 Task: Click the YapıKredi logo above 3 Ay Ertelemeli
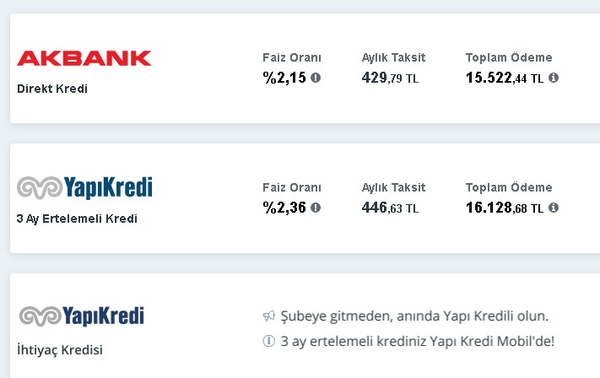(84, 187)
